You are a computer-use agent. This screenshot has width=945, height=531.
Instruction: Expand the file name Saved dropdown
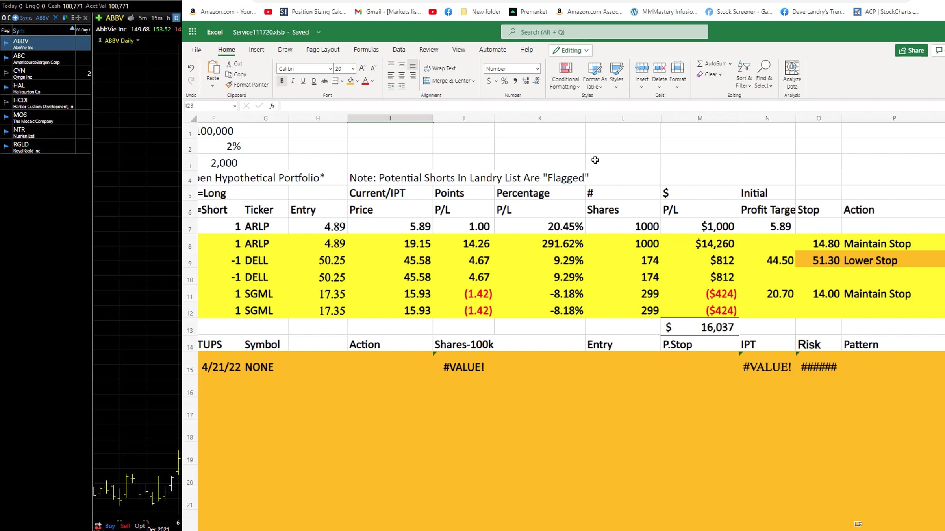point(318,32)
